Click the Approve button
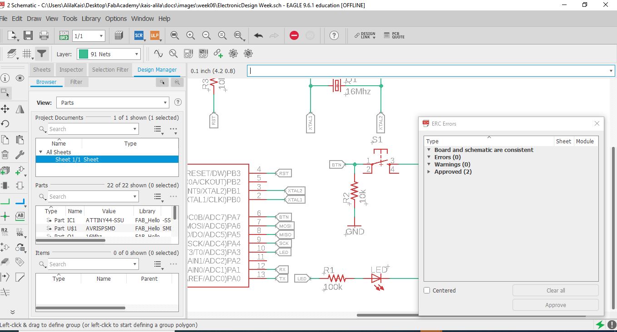The image size is (617, 332). coord(555,305)
